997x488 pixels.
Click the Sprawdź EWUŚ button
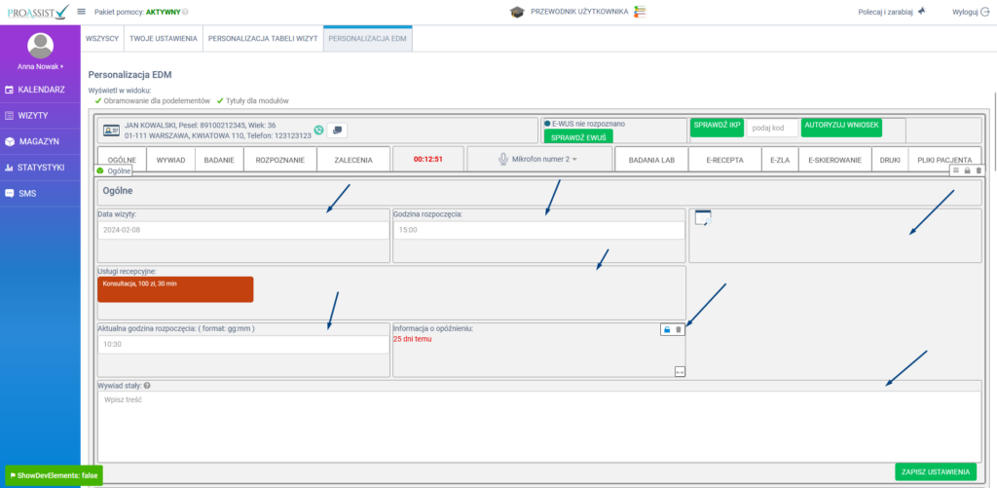[x=578, y=137]
